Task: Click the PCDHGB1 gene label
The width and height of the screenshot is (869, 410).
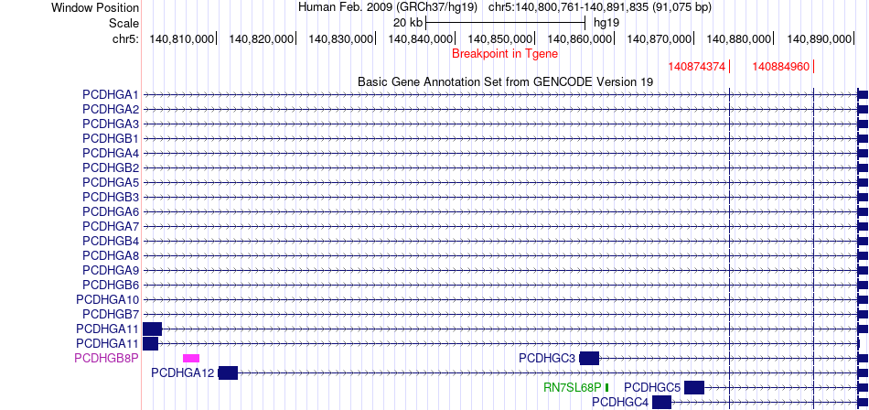Action: coord(110,138)
